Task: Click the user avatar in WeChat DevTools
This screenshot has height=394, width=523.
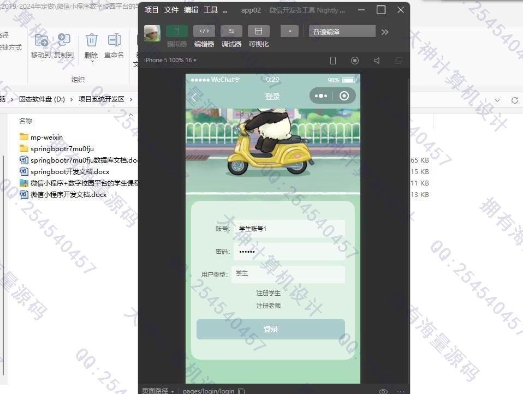Action: 152,33
